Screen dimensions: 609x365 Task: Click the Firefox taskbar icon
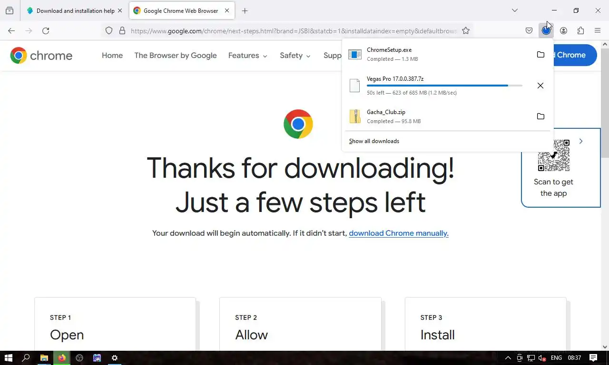tap(62, 358)
